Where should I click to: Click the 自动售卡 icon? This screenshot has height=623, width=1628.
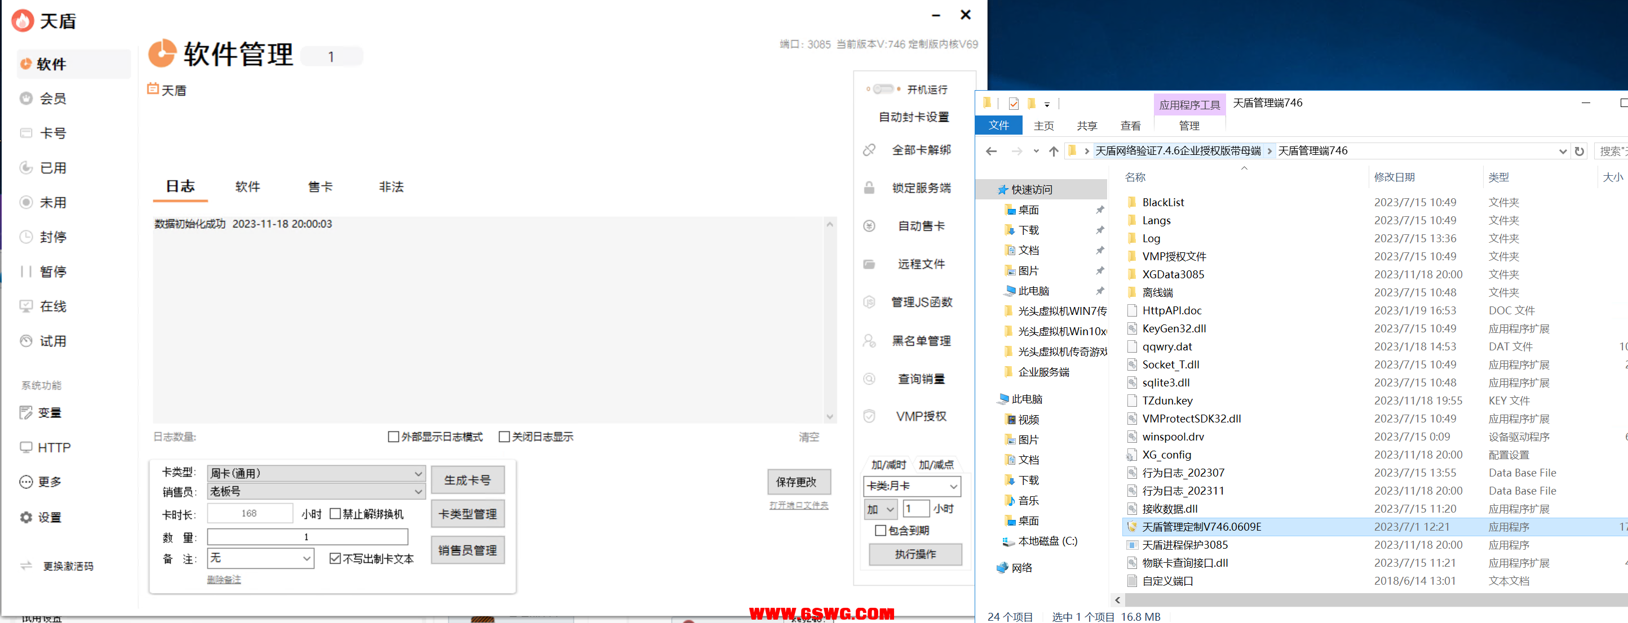[x=913, y=226]
